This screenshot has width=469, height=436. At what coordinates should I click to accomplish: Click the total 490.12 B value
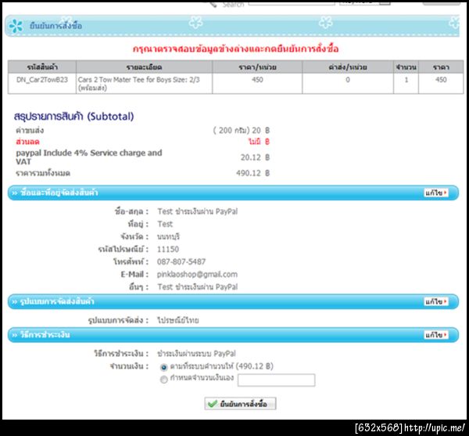pyautogui.click(x=252, y=173)
